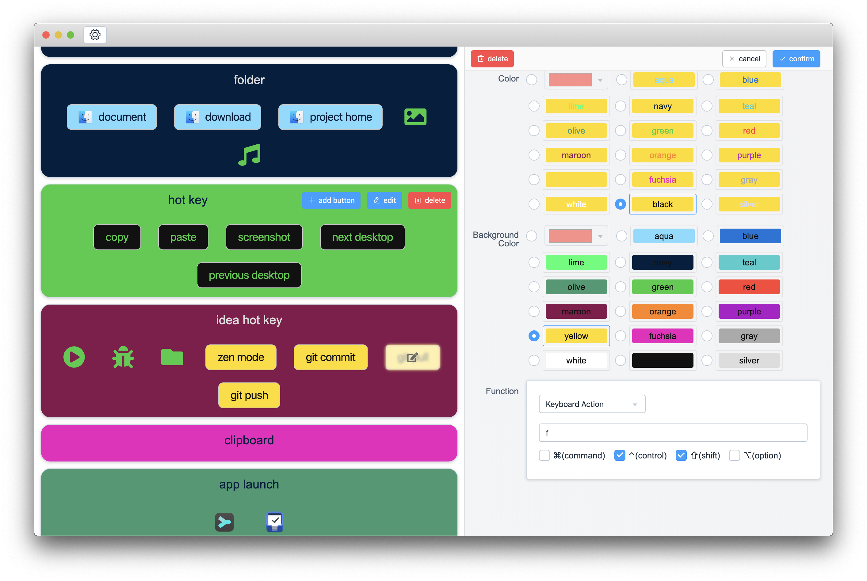Click the folder panel title
Viewport: 867px width, 581px height.
point(249,80)
